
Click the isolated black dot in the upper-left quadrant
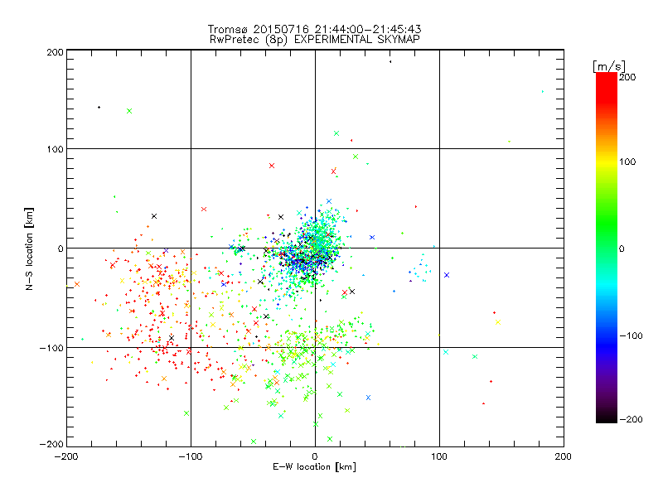[x=99, y=108]
